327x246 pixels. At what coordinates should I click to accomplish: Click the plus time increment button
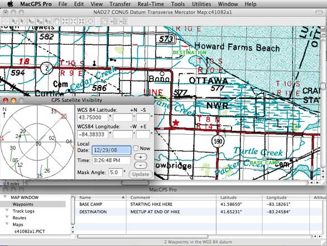141,157
